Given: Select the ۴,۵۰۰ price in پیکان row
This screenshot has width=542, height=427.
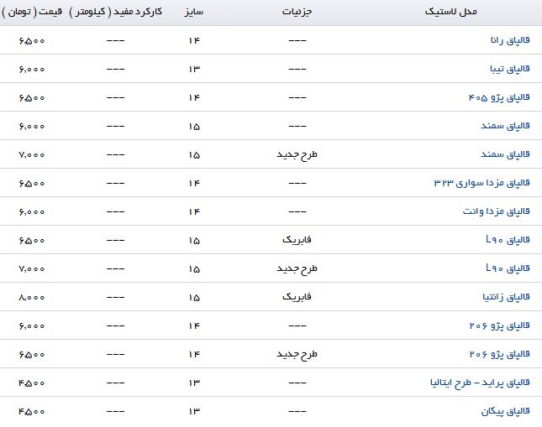Looking at the screenshot, I should coord(32,411).
